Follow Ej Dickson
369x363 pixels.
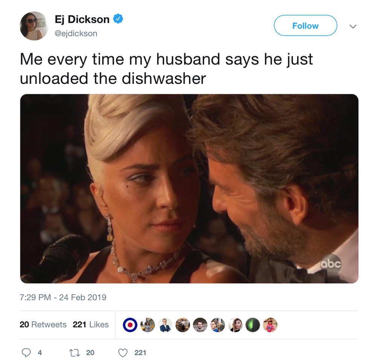coord(305,25)
